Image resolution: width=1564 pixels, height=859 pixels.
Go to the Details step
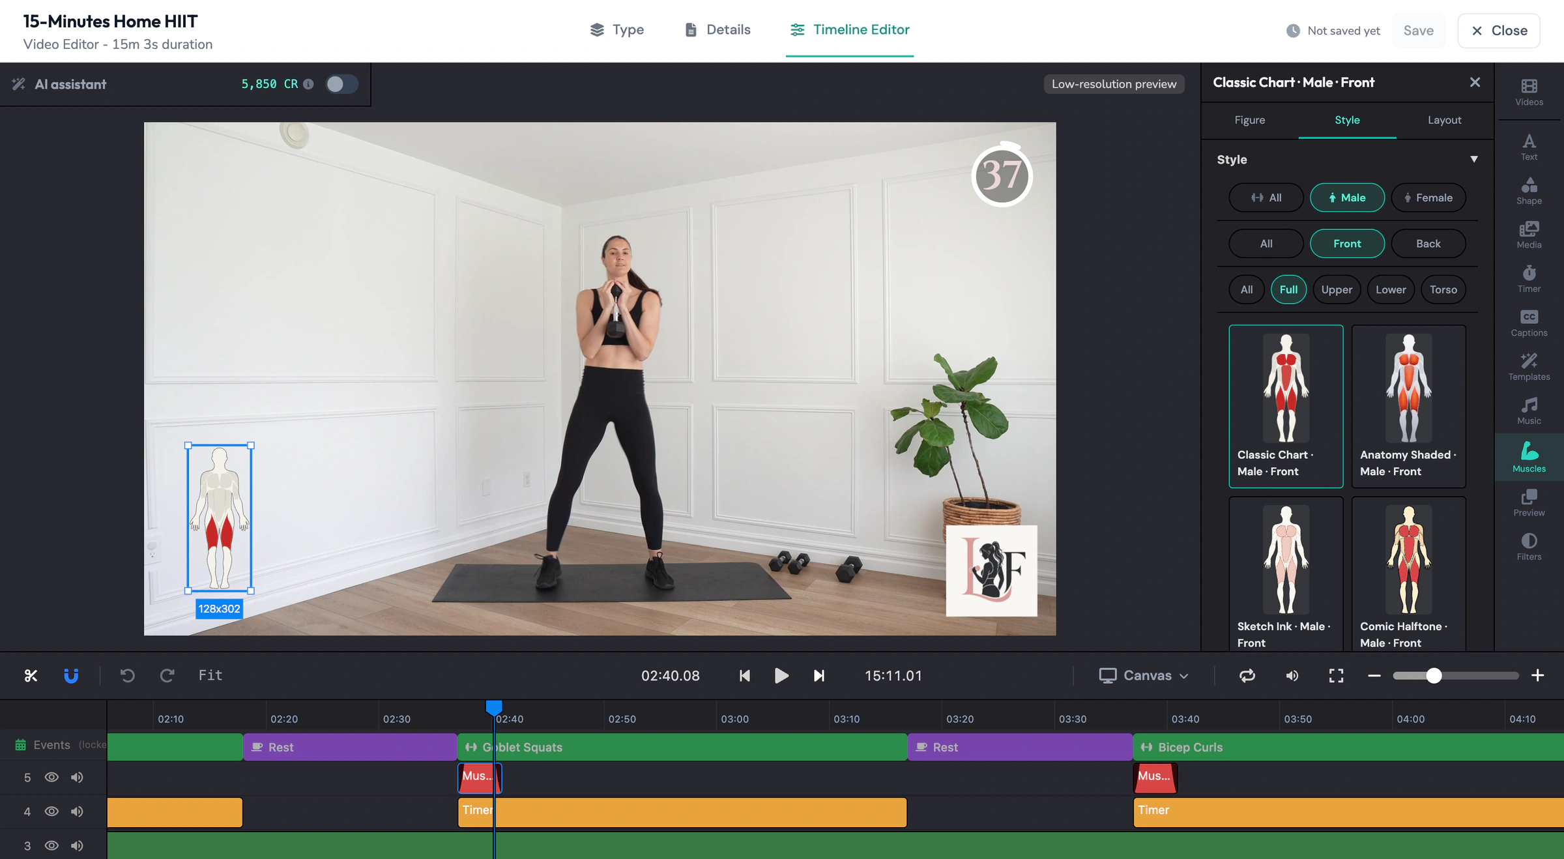[717, 30]
